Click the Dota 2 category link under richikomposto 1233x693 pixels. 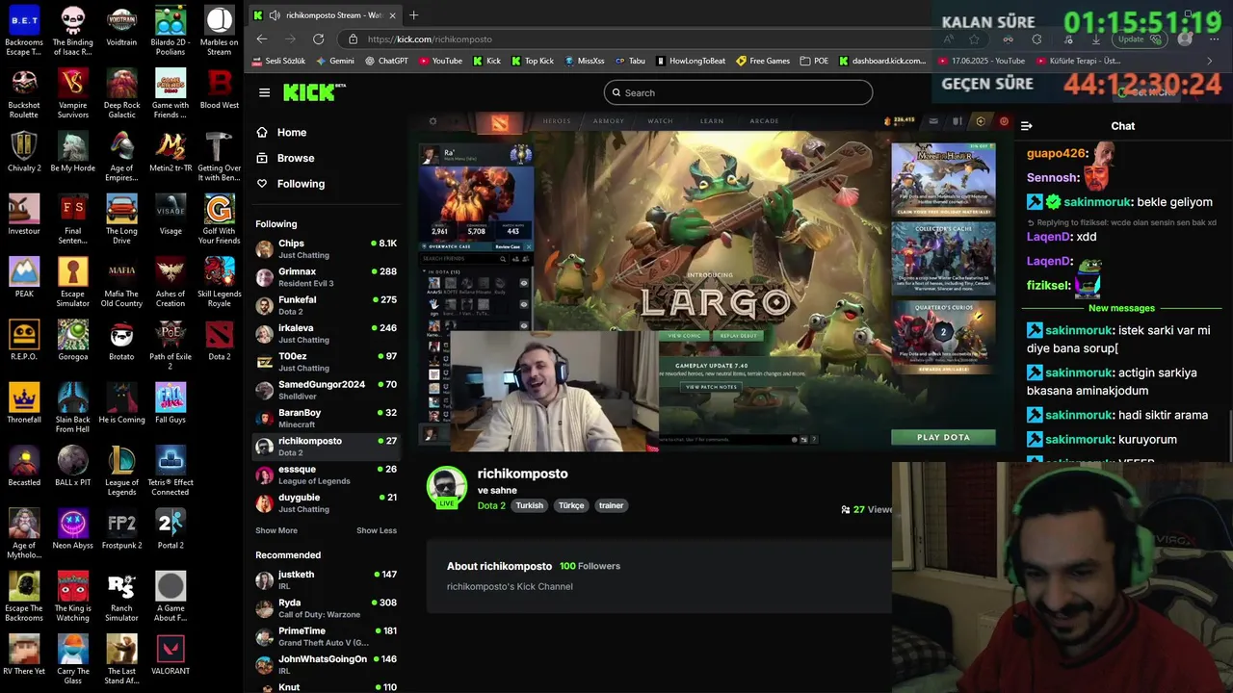(x=491, y=505)
